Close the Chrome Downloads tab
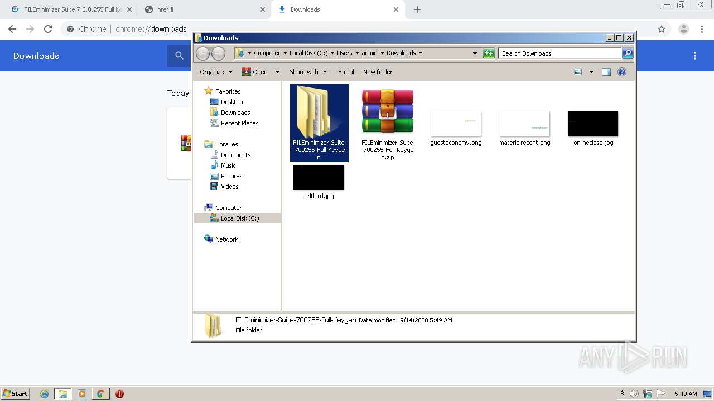The height and width of the screenshot is (401, 714). [x=396, y=9]
